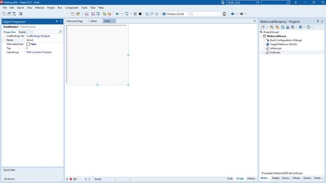Click the Toggle Form/Unit toolbar icon
326x183 pixels.
pos(14,14)
